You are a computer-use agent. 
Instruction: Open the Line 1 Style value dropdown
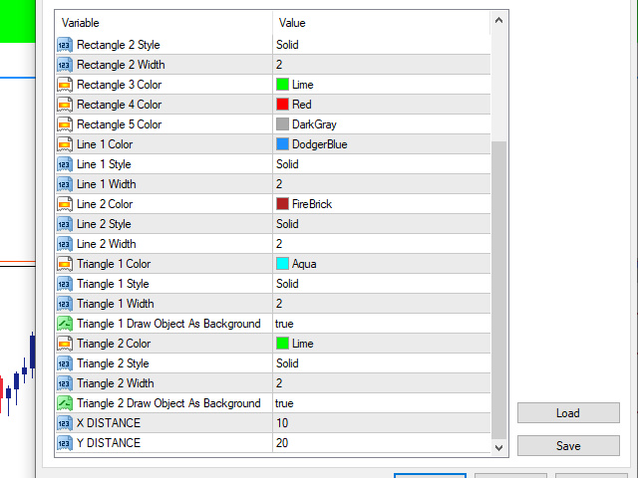click(x=379, y=164)
